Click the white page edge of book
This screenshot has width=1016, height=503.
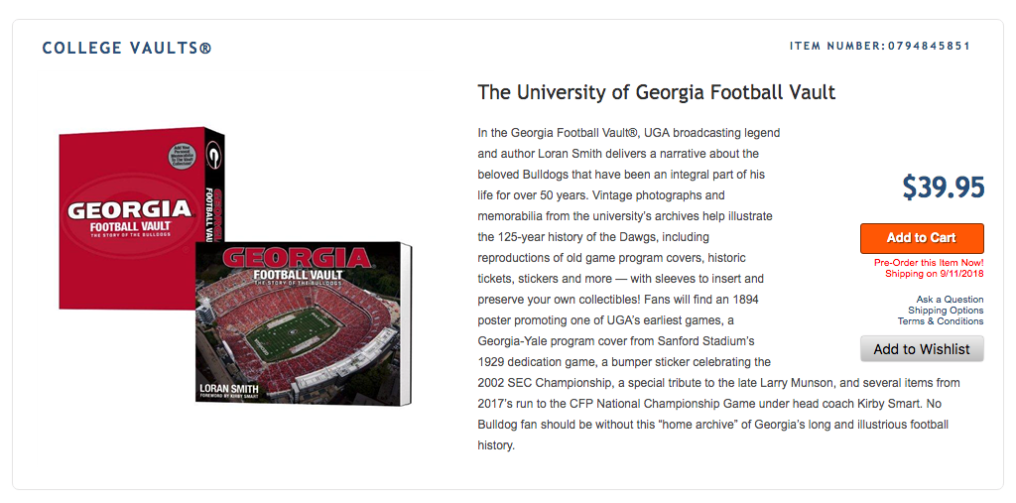pos(406,324)
